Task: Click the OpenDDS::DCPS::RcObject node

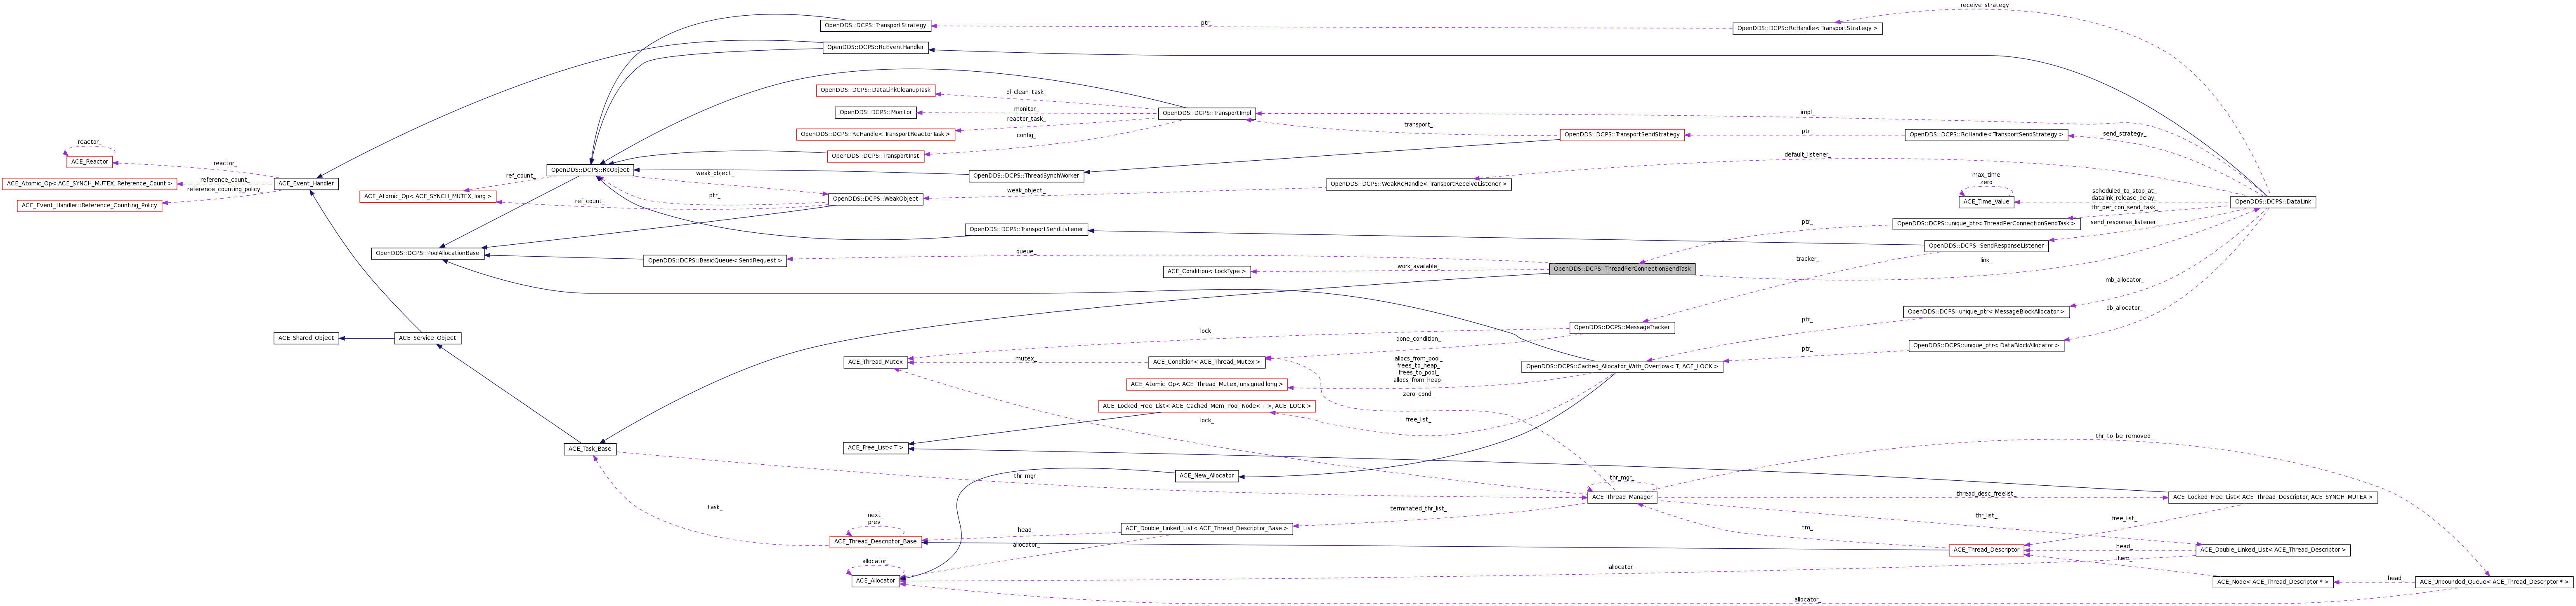Action: coord(590,170)
